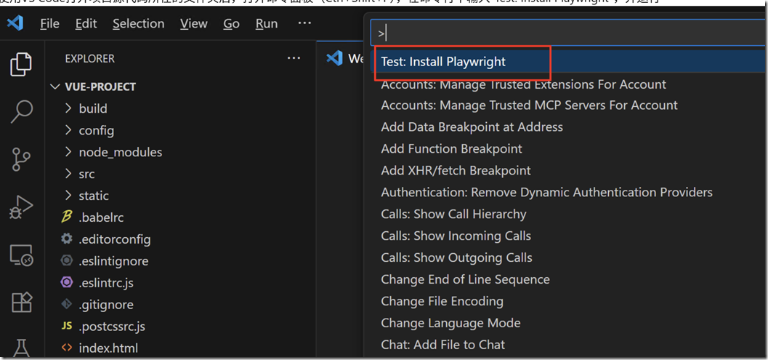Open Explorer views and more actions
The width and height of the screenshot is (768, 360).
294,58
